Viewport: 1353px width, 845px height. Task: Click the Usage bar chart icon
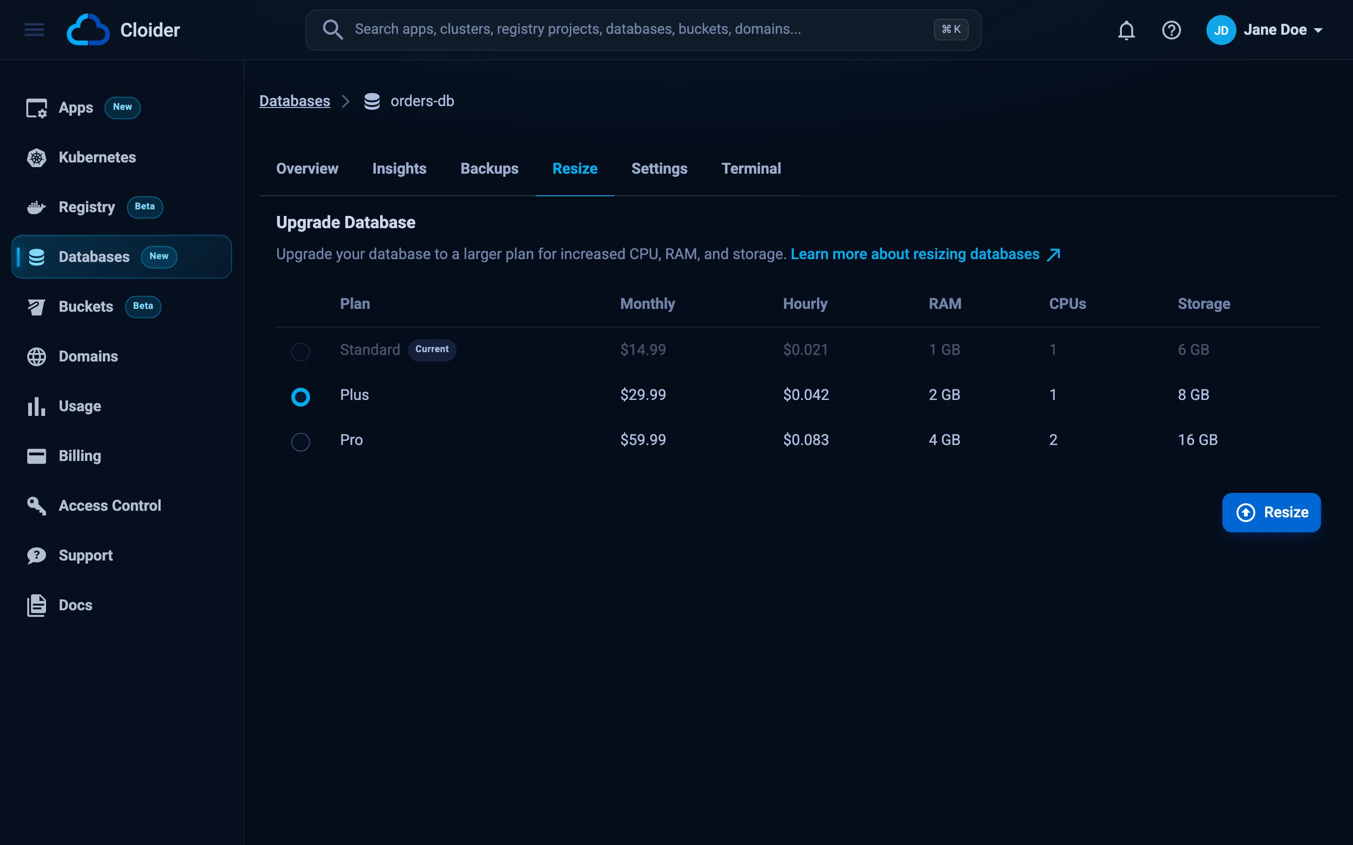click(x=37, y=406)
